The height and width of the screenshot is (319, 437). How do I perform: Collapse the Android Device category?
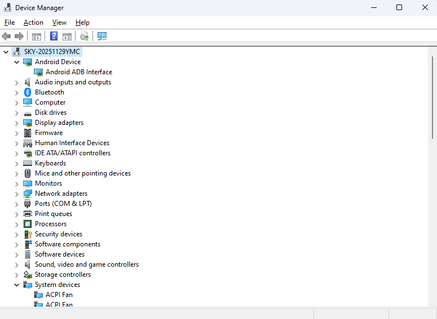17,62
